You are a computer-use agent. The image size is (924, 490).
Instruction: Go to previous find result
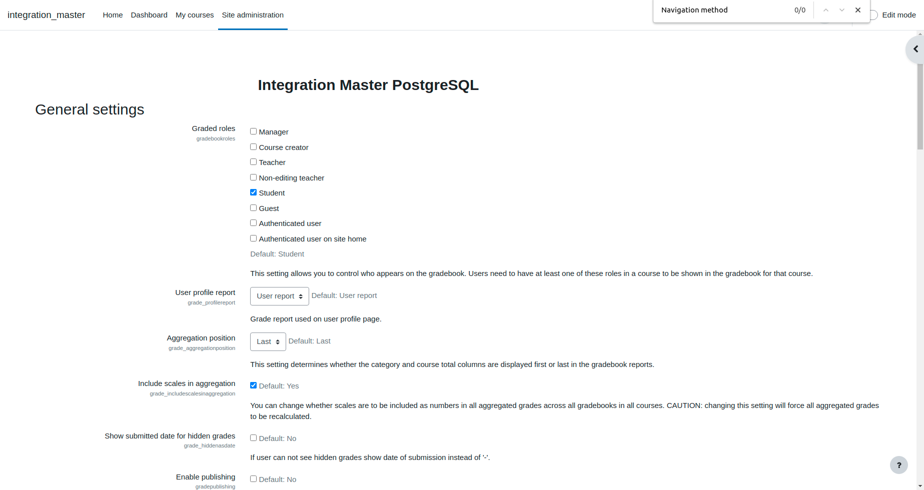pos(826,10)
